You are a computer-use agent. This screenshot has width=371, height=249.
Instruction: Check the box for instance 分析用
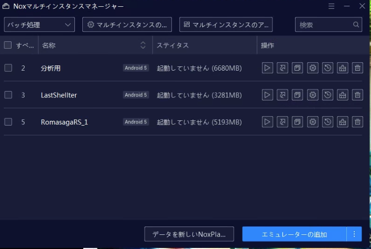click(8, 68)
